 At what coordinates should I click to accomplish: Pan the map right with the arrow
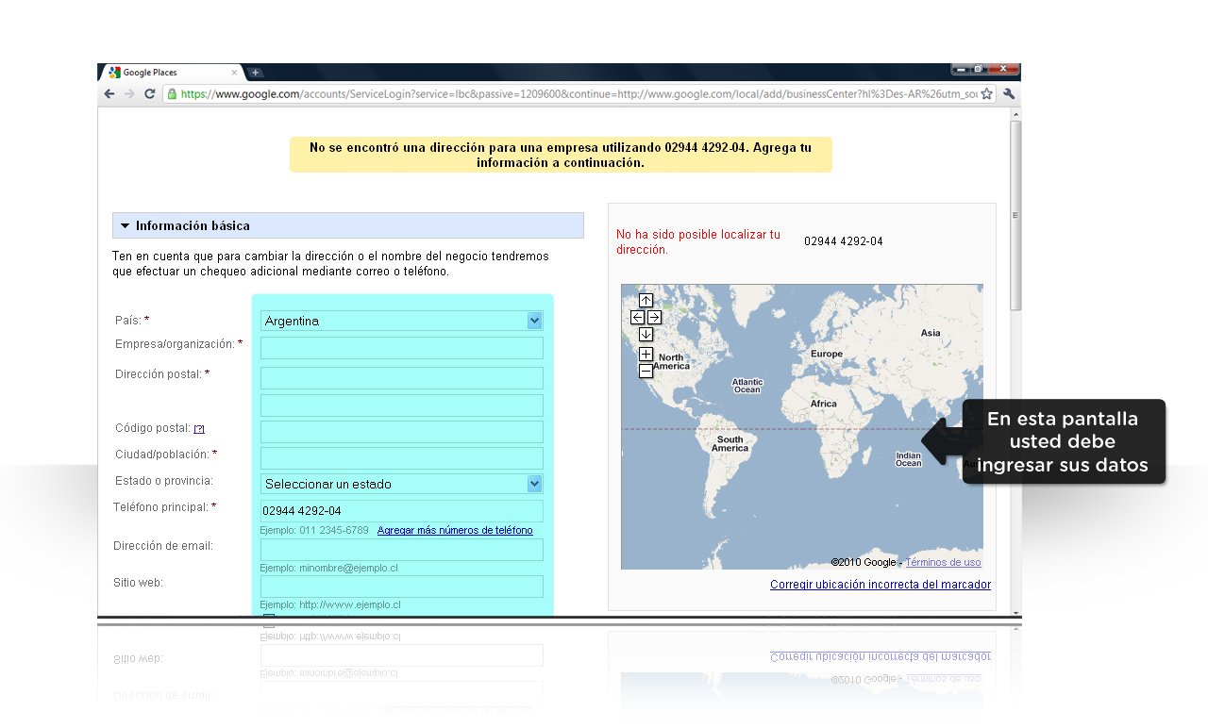pos(654,318)
